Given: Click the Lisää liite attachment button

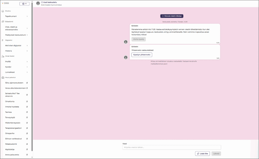Looking at the screenshot, I should pyautogui.click(x=202, y=153).
